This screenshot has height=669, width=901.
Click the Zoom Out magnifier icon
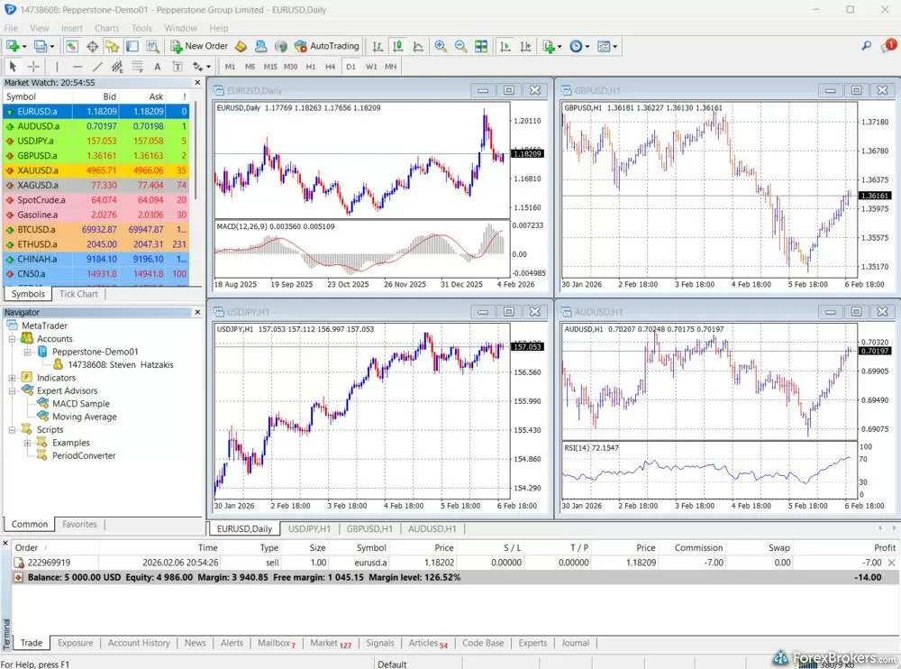(x=460, y=46)
